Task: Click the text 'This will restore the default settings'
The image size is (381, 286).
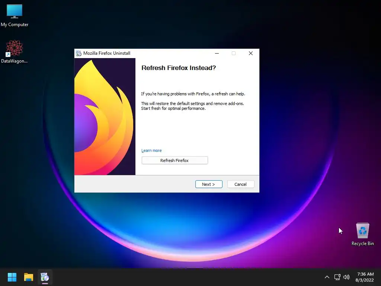Action: point(173,104)
